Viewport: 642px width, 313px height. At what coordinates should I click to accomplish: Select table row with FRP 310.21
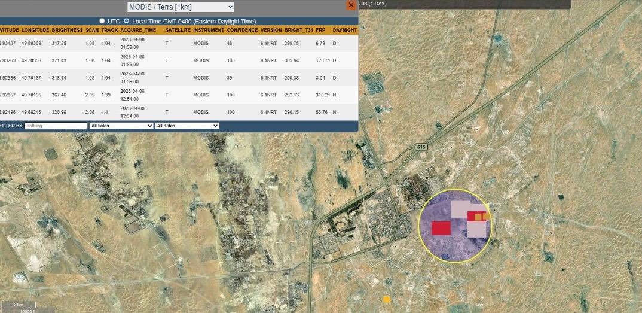pos(179,95)
